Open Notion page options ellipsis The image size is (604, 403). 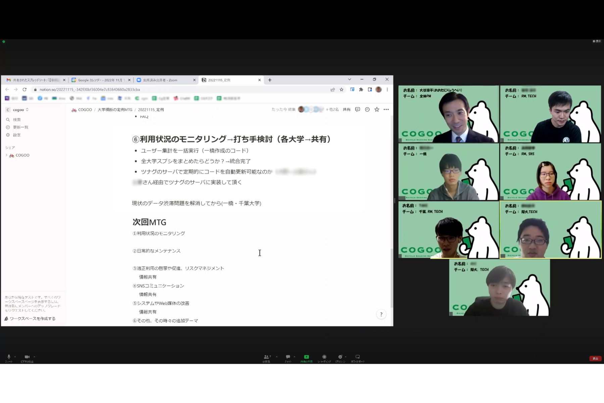point(386,109)
